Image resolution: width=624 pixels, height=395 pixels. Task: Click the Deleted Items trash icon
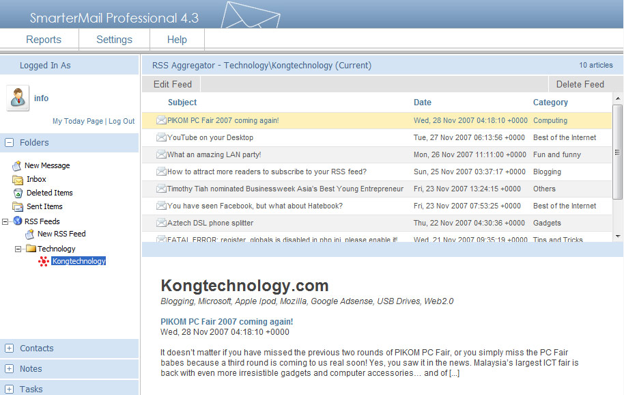click(18, 193)
